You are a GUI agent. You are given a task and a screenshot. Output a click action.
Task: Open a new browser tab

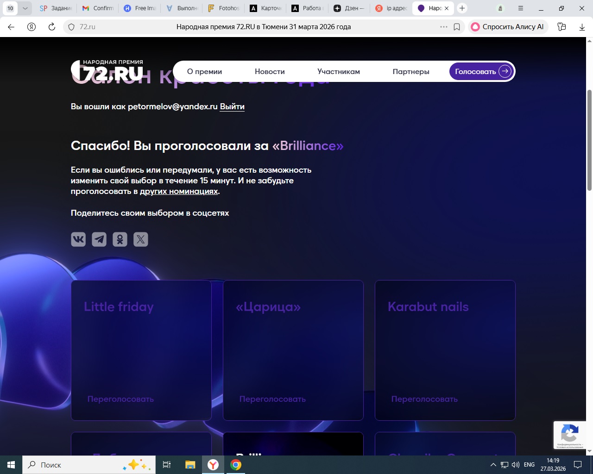(x=462, y=8)
